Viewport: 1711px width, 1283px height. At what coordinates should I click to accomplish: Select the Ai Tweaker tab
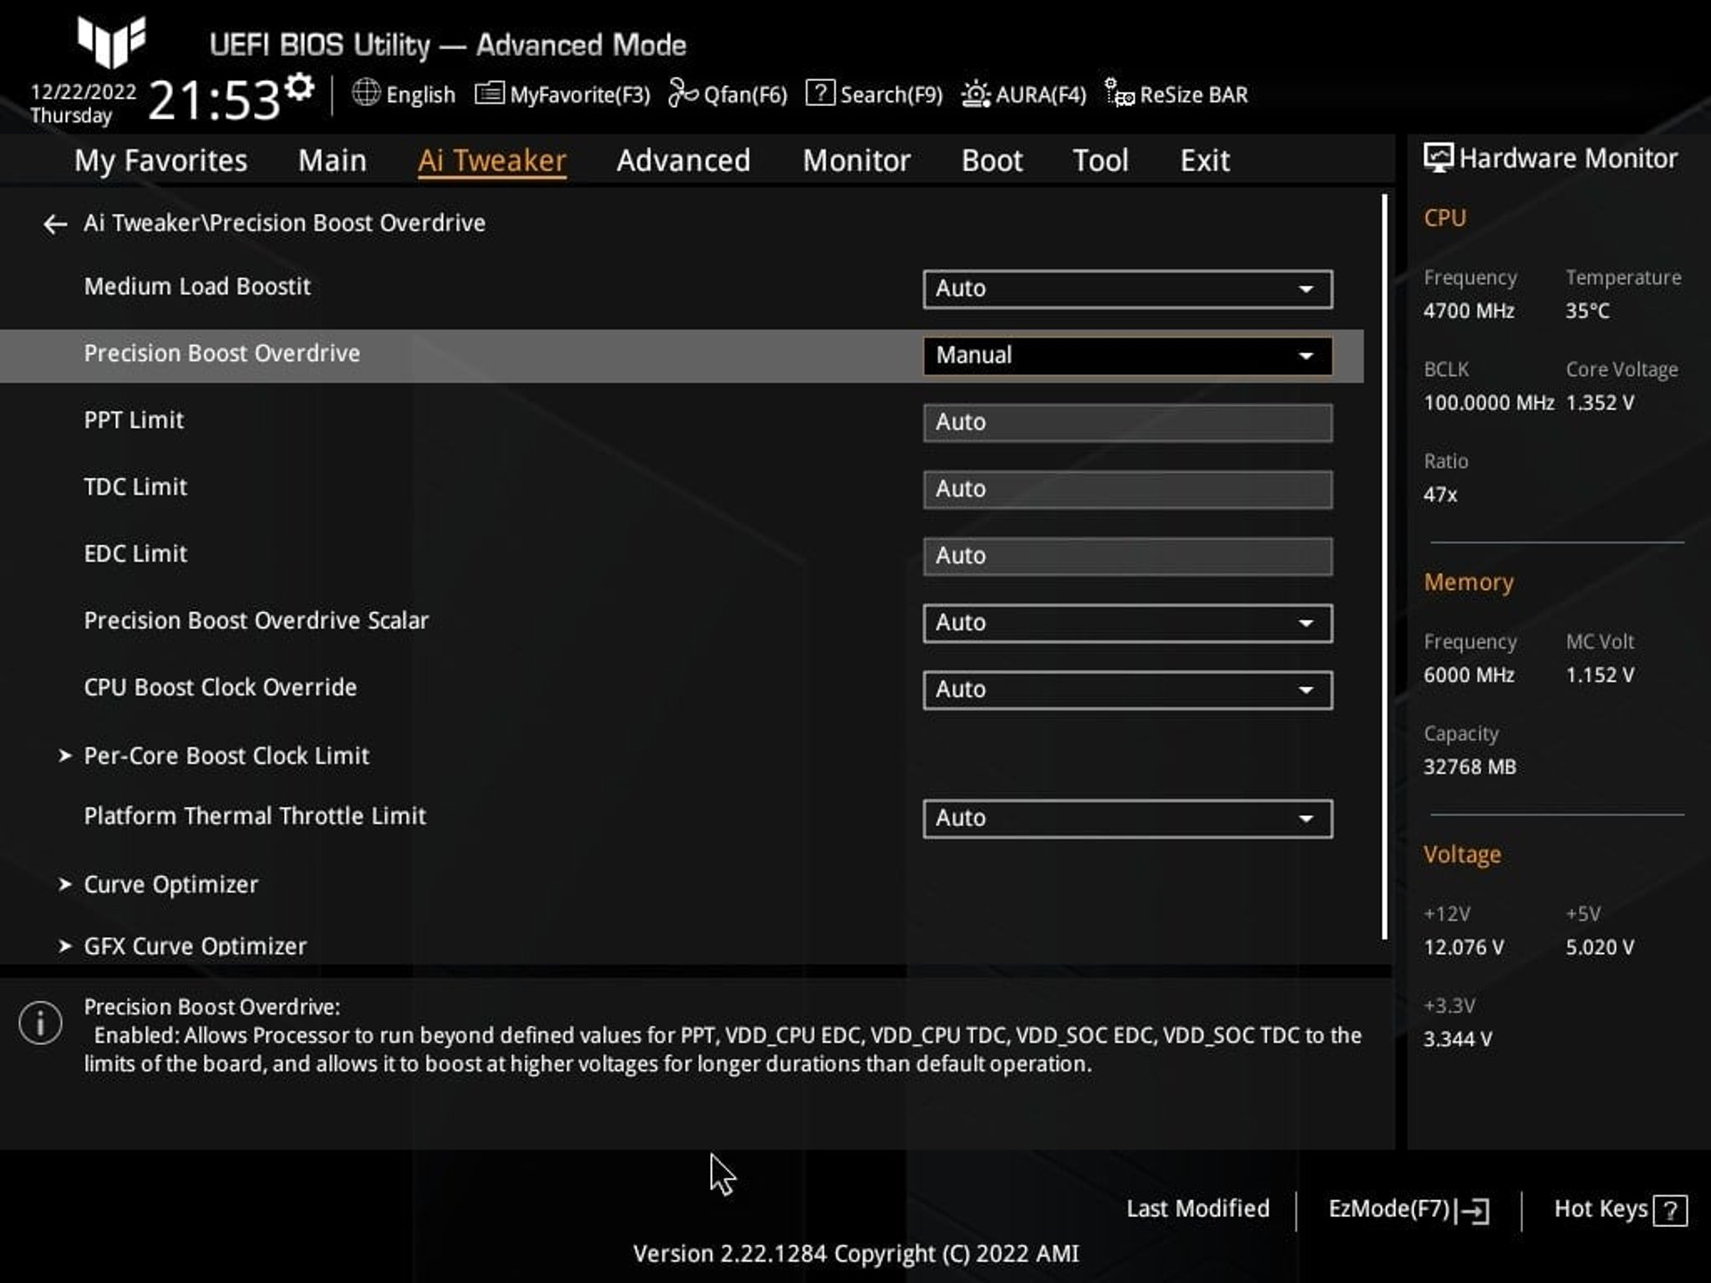pyautogui.click(x=492, y=161)
